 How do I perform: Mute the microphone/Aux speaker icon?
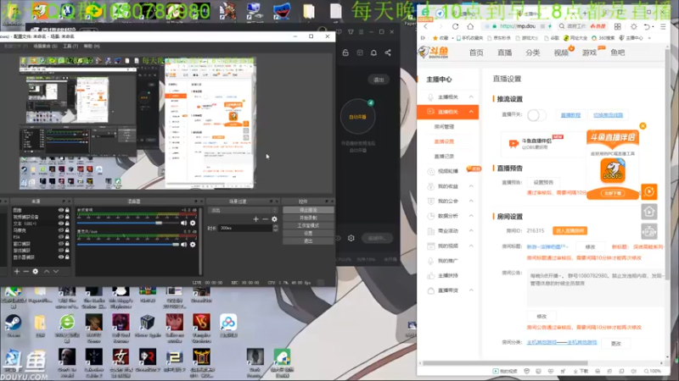coord(183,245)
